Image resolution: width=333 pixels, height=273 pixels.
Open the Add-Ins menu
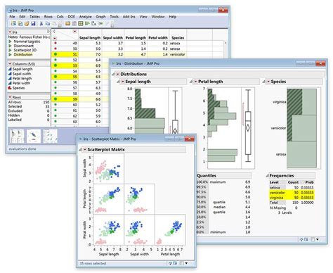click(x=129, y=17)
